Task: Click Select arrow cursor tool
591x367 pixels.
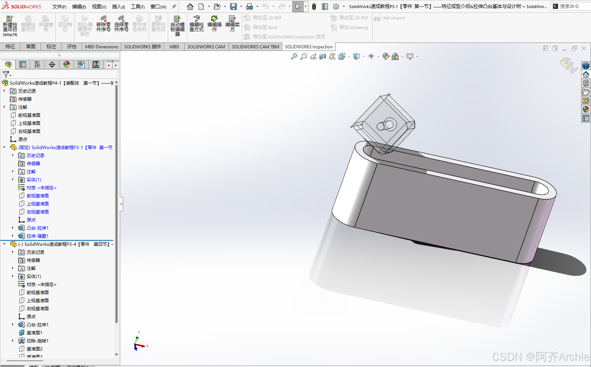Action: (298, 7)
